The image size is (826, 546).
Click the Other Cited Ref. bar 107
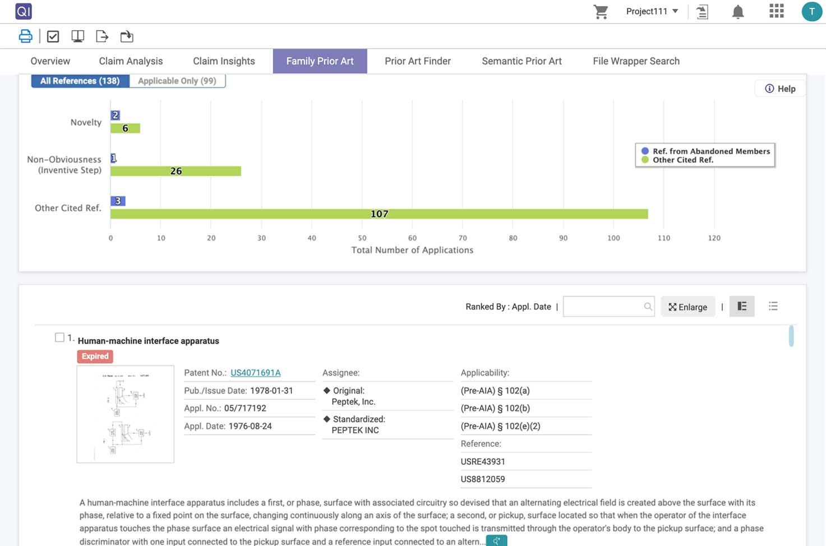pos(379,214)
